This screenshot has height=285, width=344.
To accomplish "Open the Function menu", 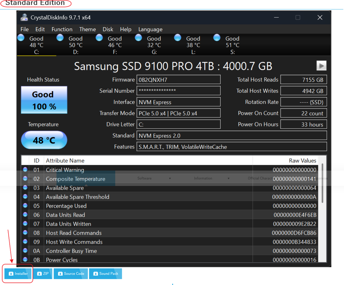I will 62,29.
